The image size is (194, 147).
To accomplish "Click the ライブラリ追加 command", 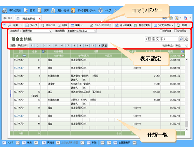I will point(162,25).
